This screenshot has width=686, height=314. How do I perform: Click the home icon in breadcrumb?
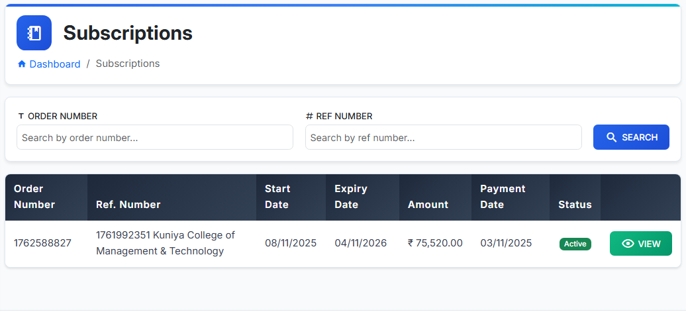(x=22, y=64)
